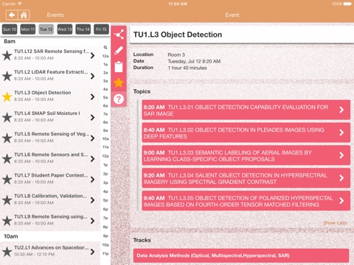Image resolution: width=354 pixels, height=265 pixels.
Task: Unstar TU1.L3 Object Detection in list
Action: (x=7, y=96)
